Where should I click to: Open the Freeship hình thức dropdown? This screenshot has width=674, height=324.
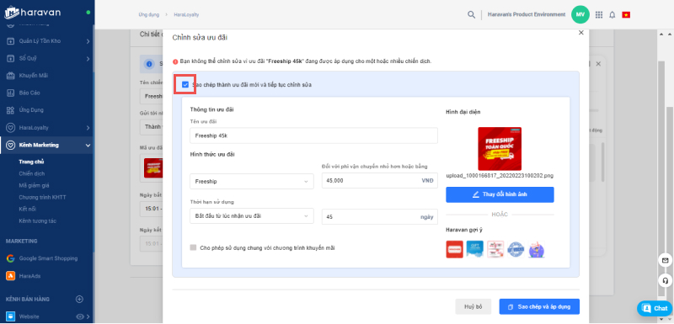(251, 181)
